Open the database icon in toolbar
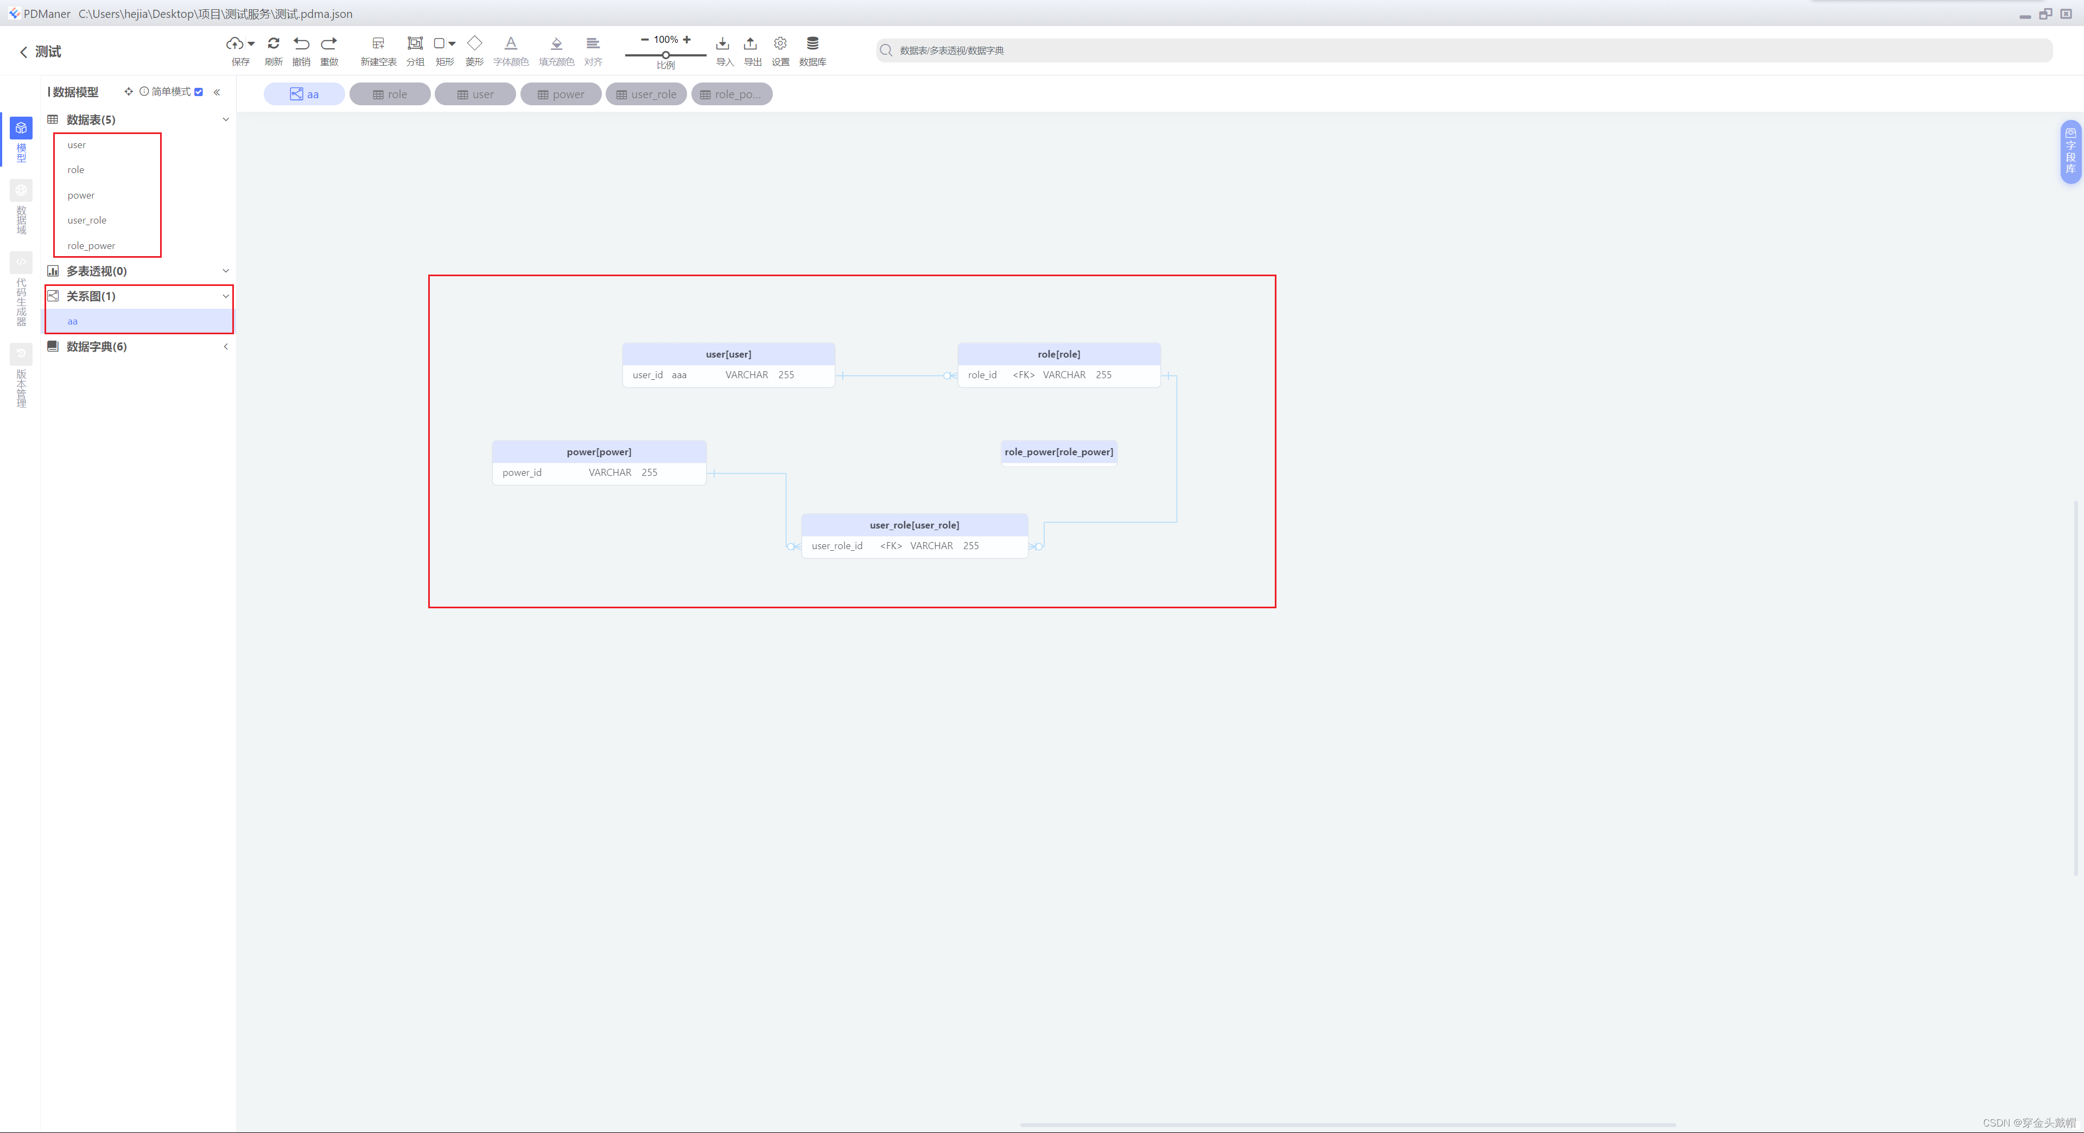The height and width of the screenshot is (1133, 2084). click(812, 43)
